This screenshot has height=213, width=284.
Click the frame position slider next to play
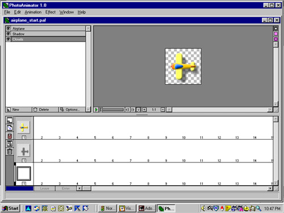(x=113, y=110)
